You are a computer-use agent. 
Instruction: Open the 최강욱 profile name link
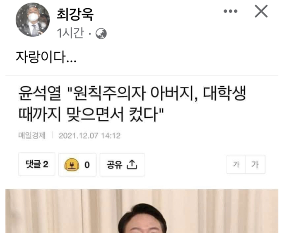[75, 14]
